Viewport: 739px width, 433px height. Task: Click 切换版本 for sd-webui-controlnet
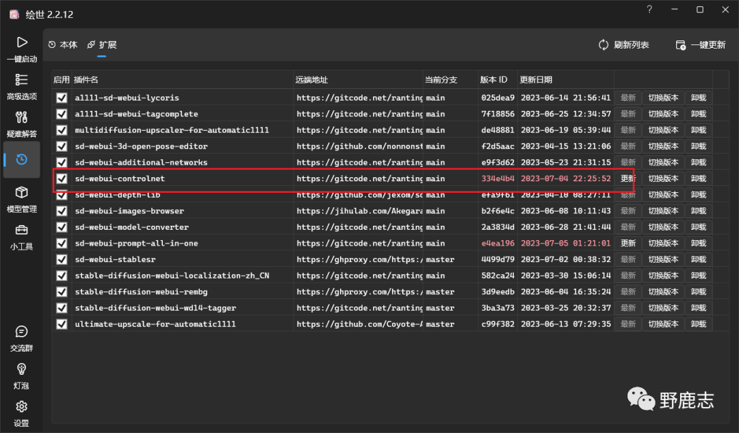(x=663, y=179)
